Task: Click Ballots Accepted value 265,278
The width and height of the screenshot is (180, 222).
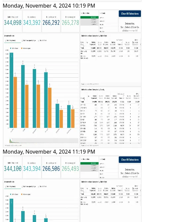Action: tap(70, 23)
